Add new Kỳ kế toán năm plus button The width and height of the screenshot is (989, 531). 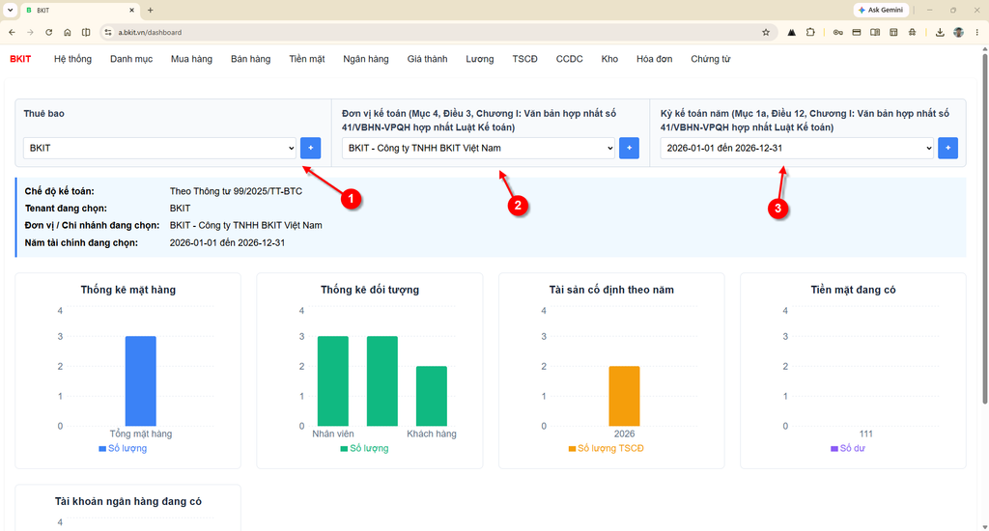point(947,148)
